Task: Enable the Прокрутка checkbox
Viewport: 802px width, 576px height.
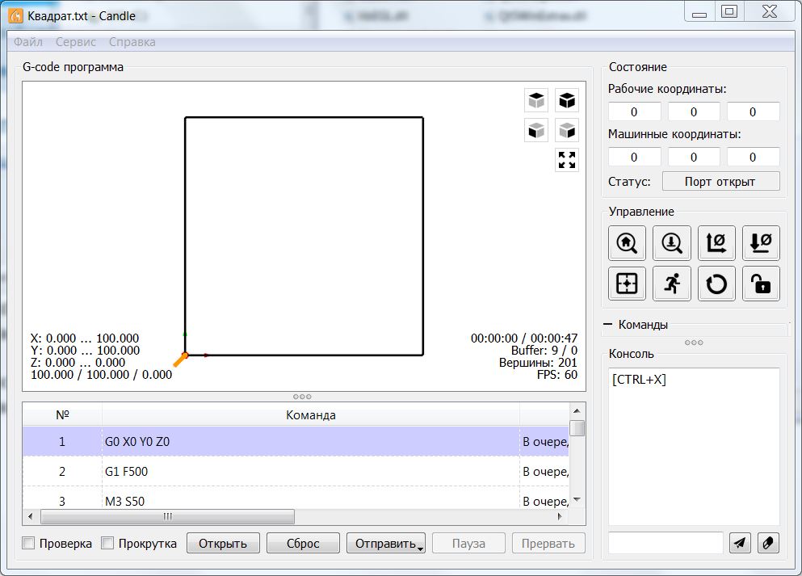Action: click(107, 543)
